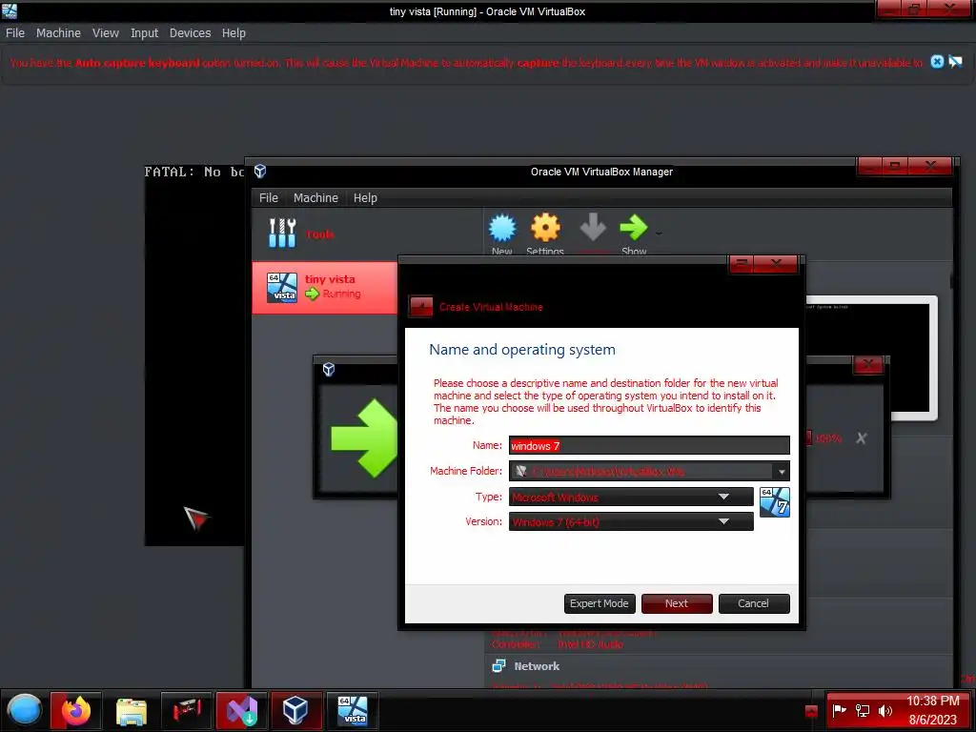Viewport: 976px width, 732px height.
Task: Open the View menu of the VM window
Action: (x=105, y=33)
